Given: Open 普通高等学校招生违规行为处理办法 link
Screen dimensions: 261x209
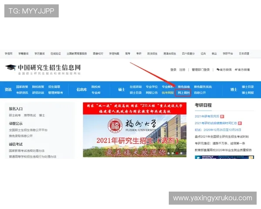Looking at the screenshot, I should point(33,156).
